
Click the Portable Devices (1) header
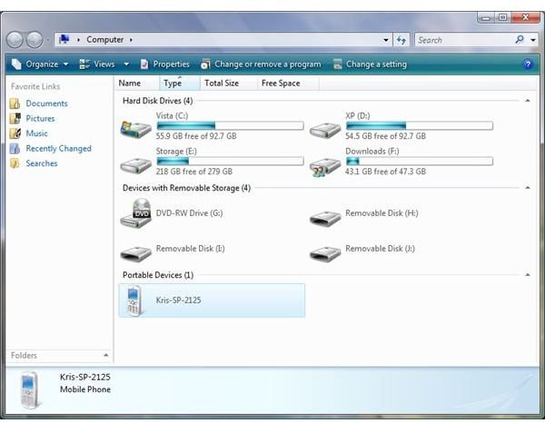(x=158, y=275)
